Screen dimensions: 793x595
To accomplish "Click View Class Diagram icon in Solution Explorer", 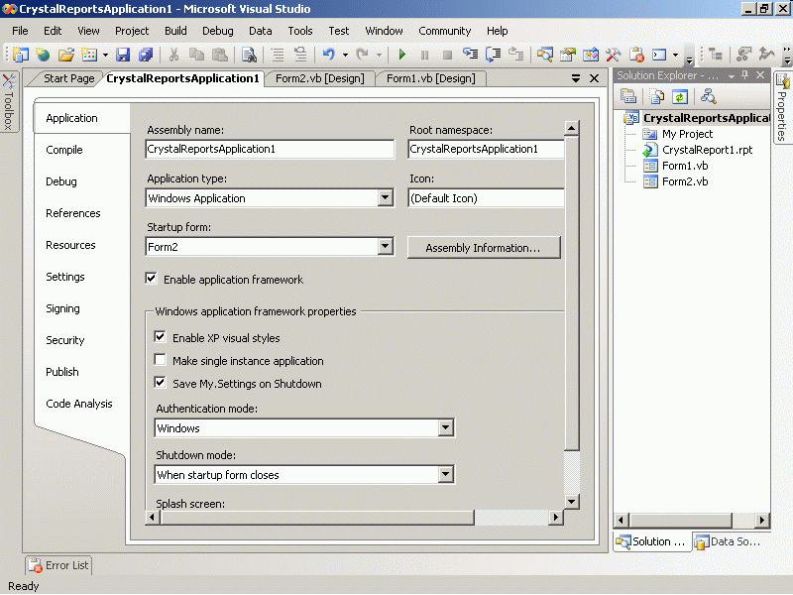I will pos(708,96).
